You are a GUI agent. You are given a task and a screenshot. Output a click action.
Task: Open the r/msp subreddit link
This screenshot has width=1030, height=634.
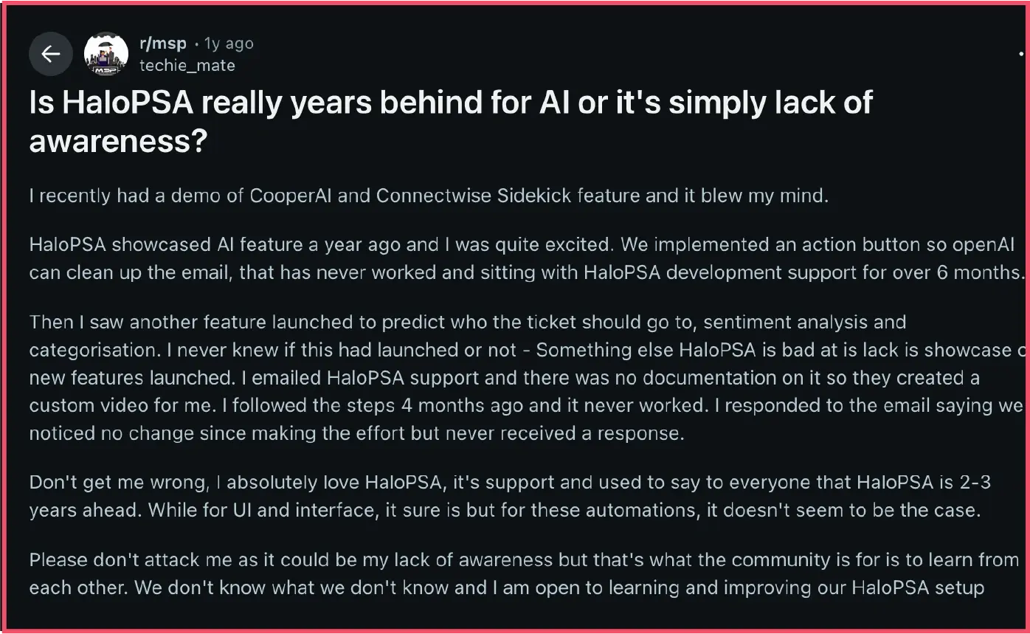pos(162,43)
